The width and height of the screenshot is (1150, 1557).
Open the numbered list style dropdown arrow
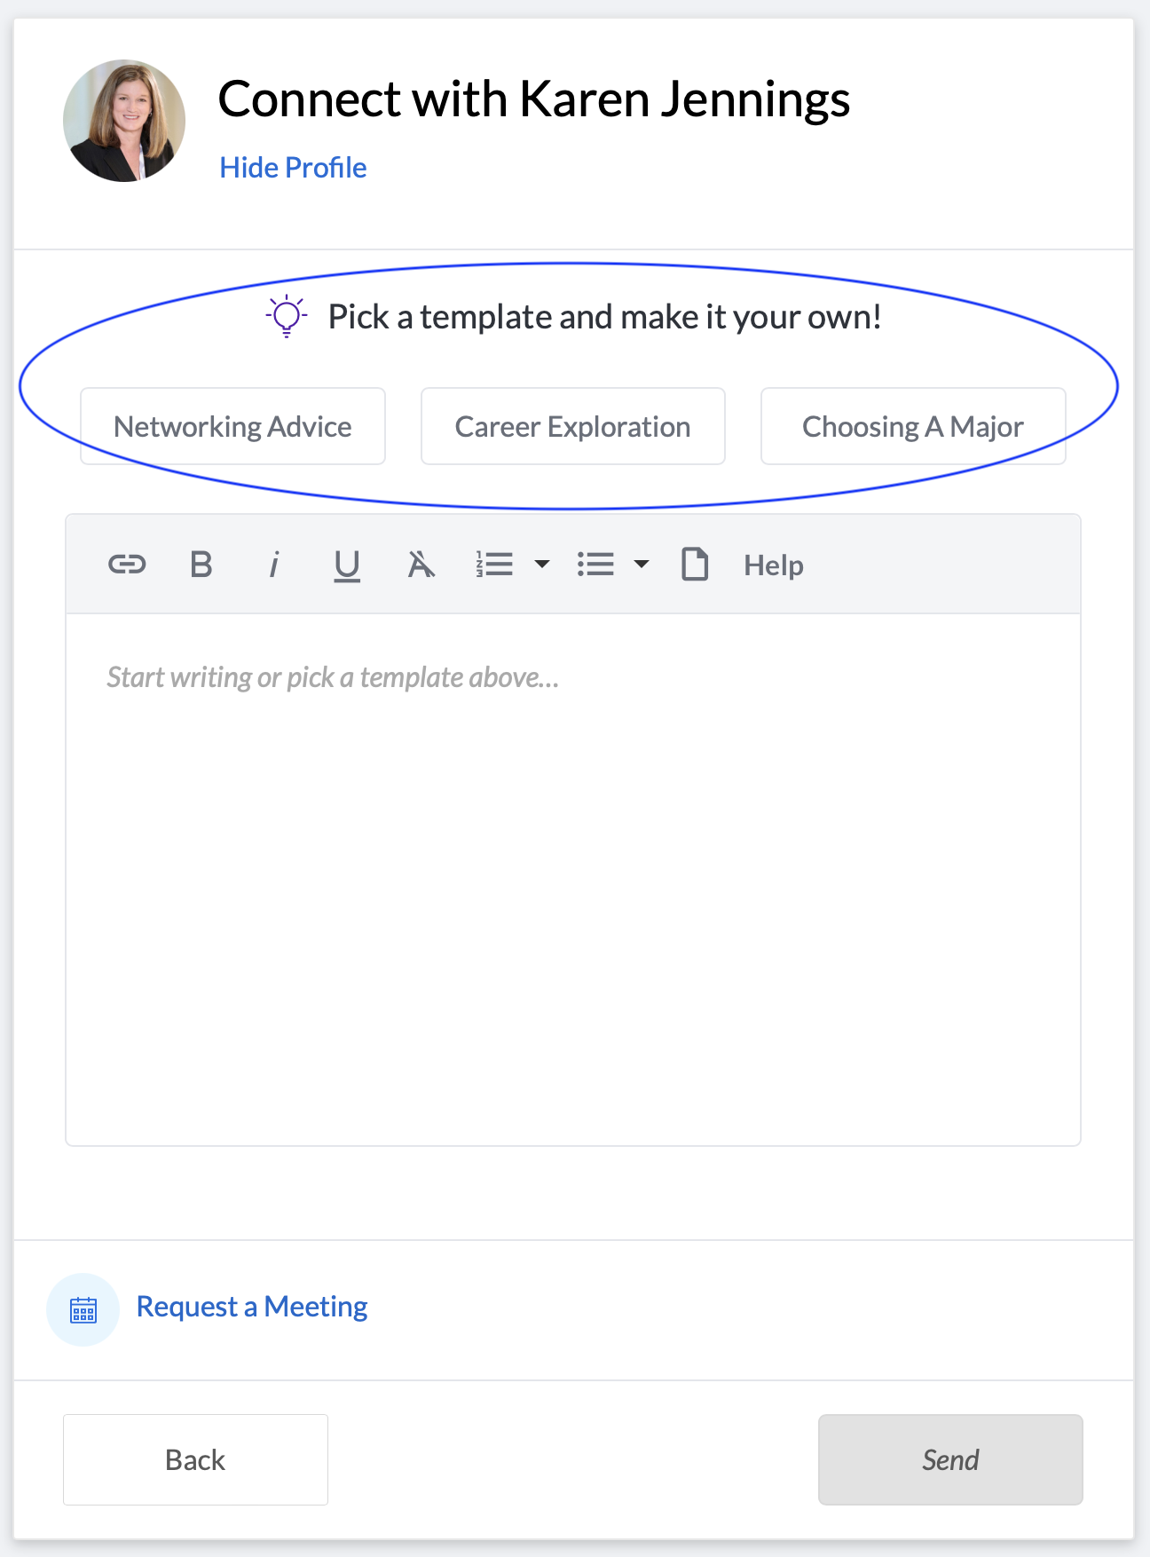[x=542, y=565]
